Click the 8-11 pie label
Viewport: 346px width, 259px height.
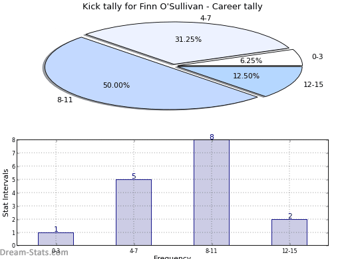[x=65, y=100]
